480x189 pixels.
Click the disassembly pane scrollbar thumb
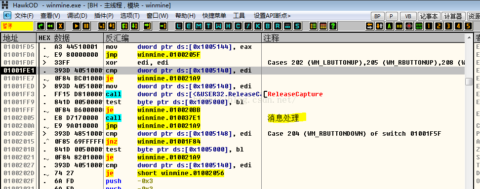coord(469,81)
